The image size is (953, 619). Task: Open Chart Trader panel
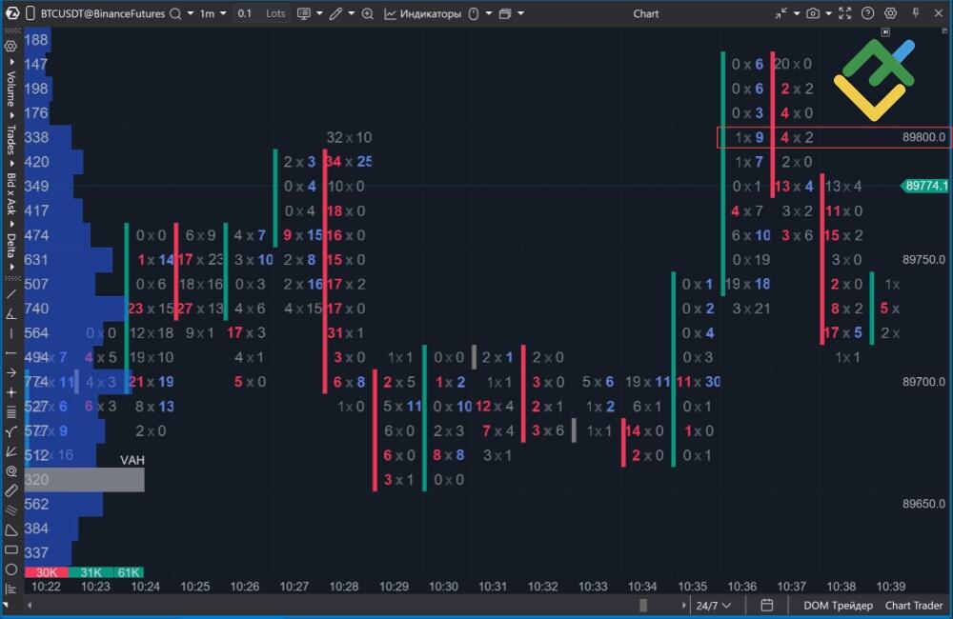pyautogui.click(x=913, y=605)
